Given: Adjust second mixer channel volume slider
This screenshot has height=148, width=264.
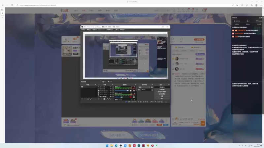Looking at the screenshot, I should tap(122, 97).
